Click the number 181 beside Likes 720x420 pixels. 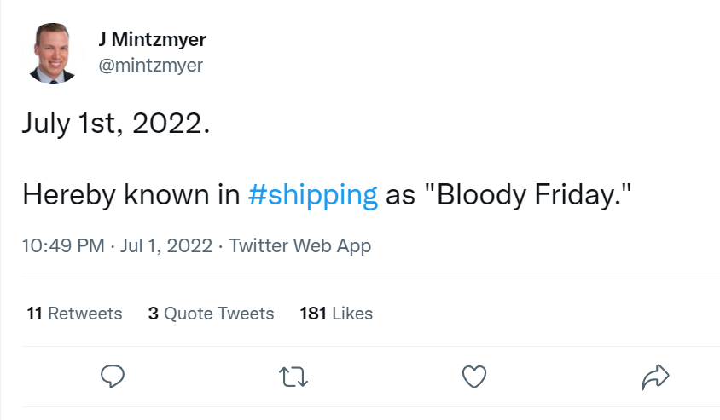pos(313,314)
